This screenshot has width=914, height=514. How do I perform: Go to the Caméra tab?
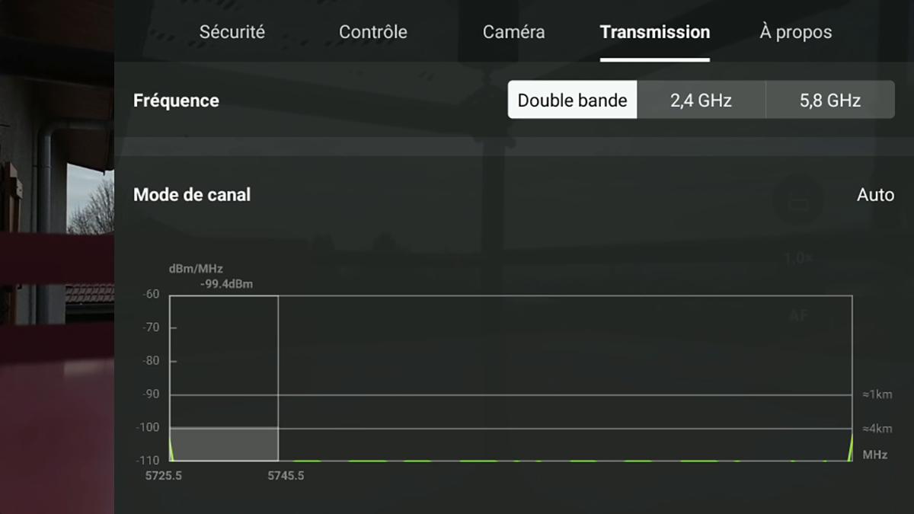(514, 32)
